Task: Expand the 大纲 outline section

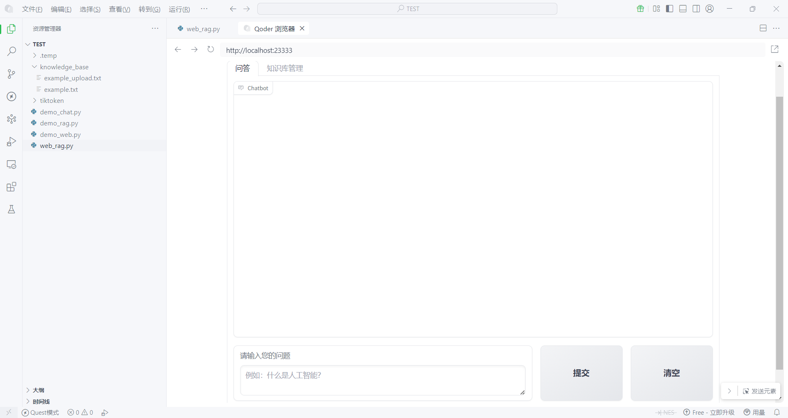Action: click(x=27, y=390)
